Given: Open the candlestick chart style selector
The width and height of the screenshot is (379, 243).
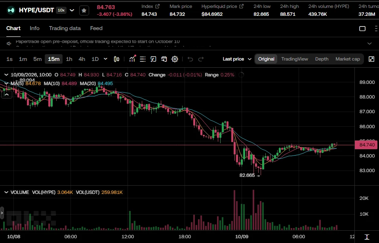Looking at the screenshot, I should click(116, 59).
